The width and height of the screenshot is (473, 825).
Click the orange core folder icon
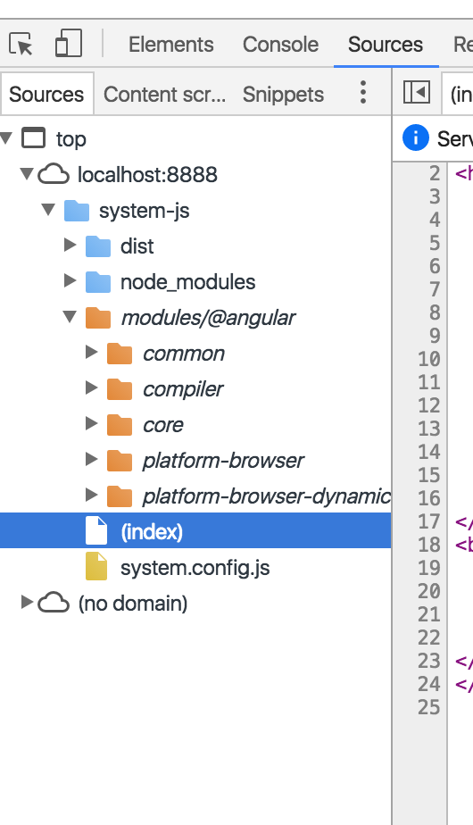click(x=120, y=425)
